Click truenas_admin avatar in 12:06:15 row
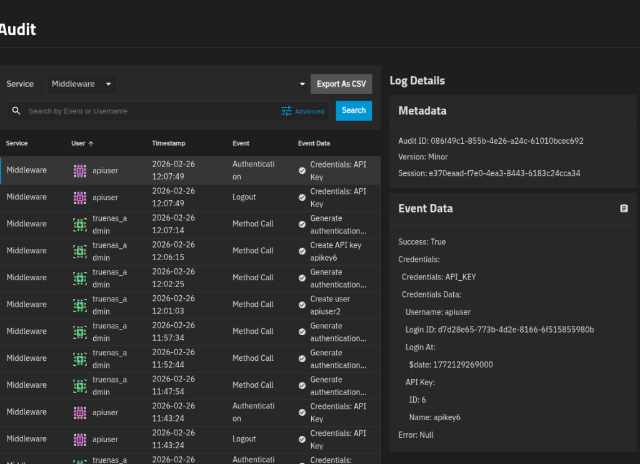Image resolution: width=640 pixels, height=464 pixels. [x=79, y=251]
